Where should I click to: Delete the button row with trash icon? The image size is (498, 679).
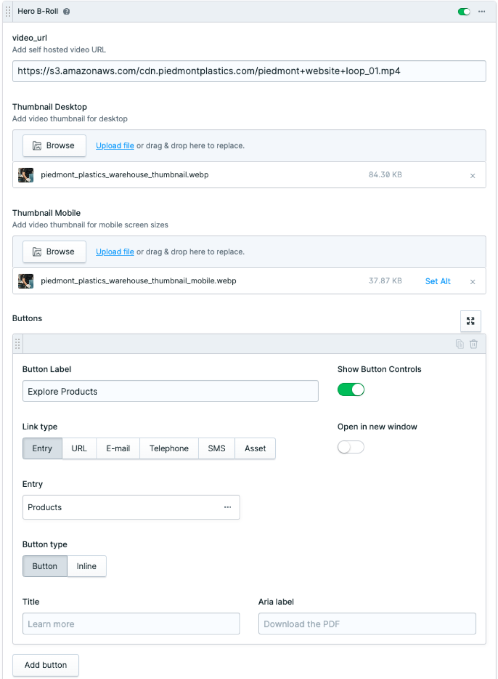474,344
